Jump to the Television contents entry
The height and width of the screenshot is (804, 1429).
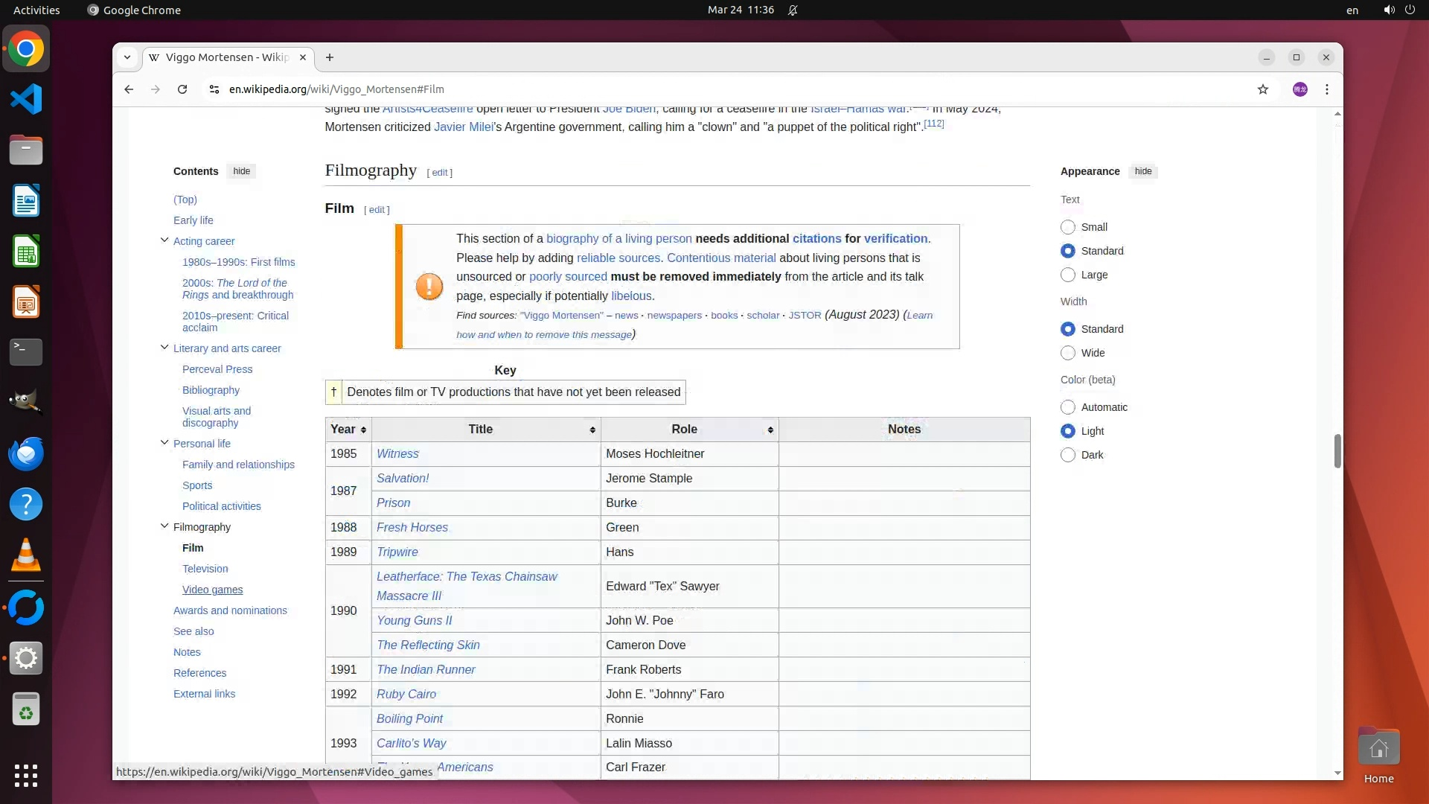205,569
